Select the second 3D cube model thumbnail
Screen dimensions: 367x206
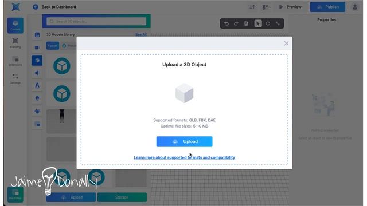click(x=62, y=94)
